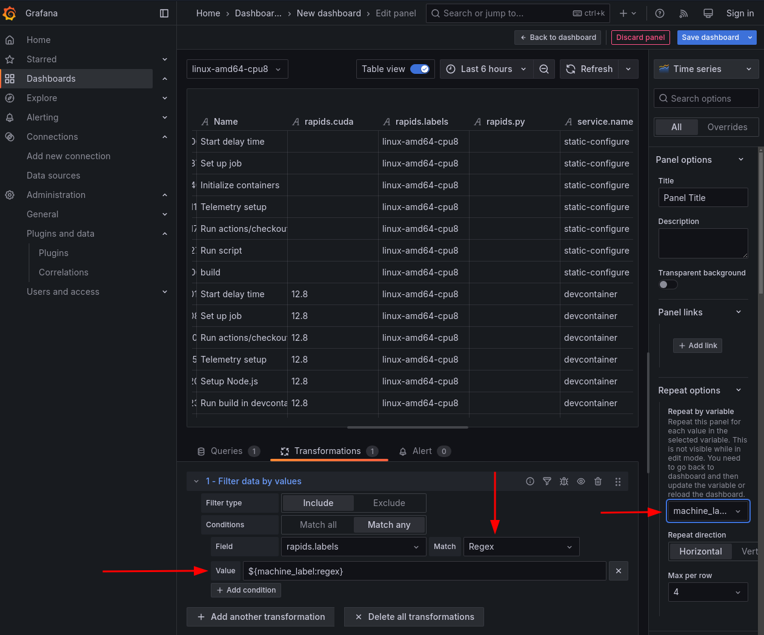
Task: Delete the Filter data by values transformation
Action: click(x=598, y=481)
